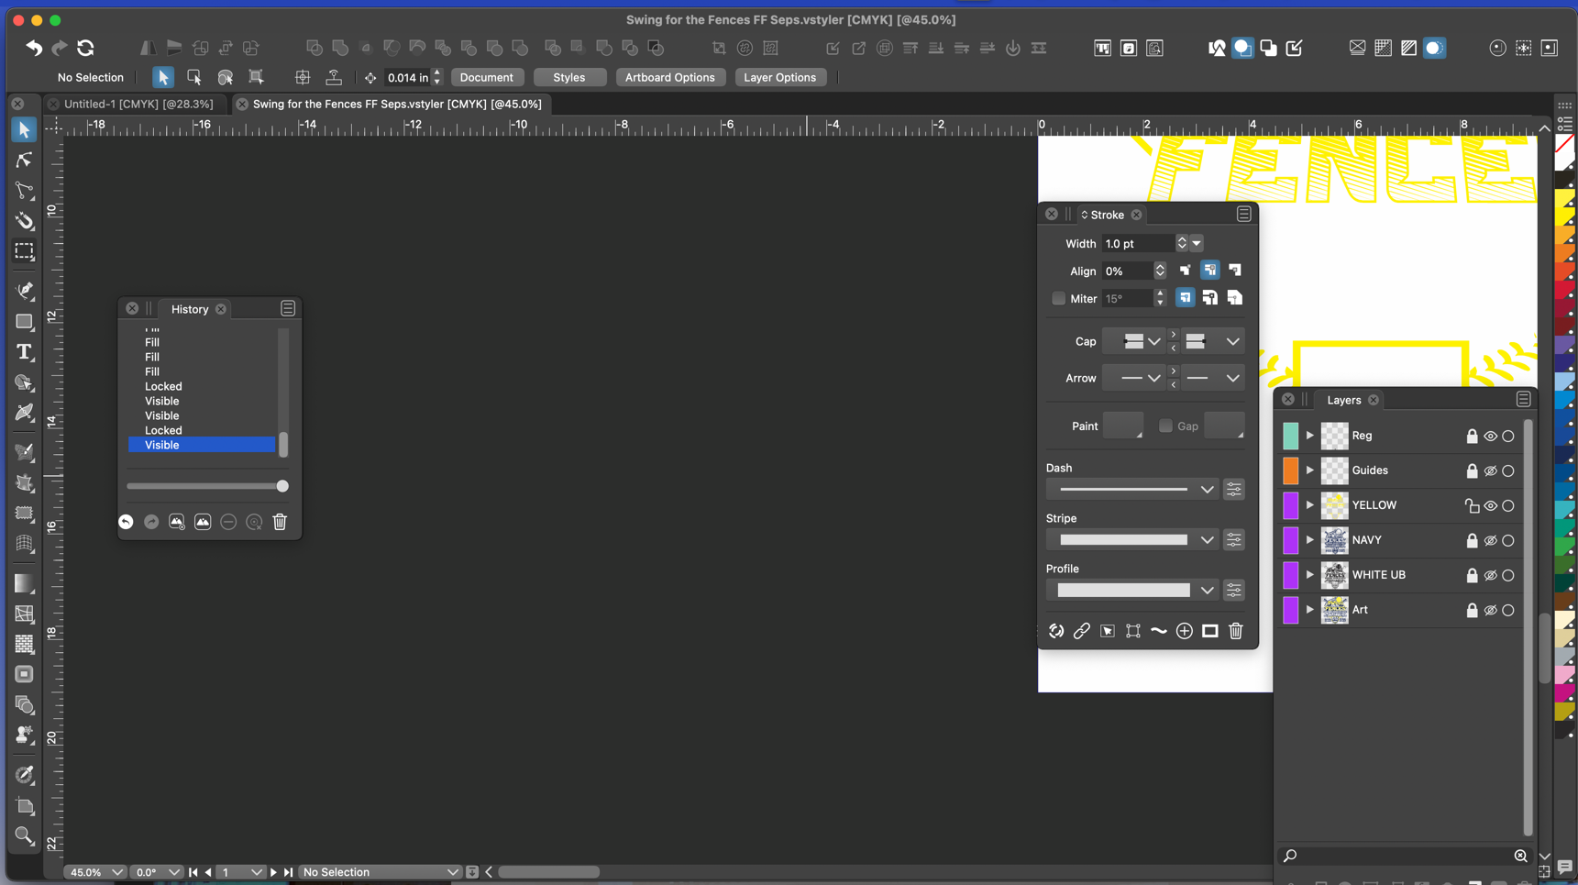
Task: Click the Undo arrow in the top toolbar
Action: pyautogui.click(x=34, y=48)
